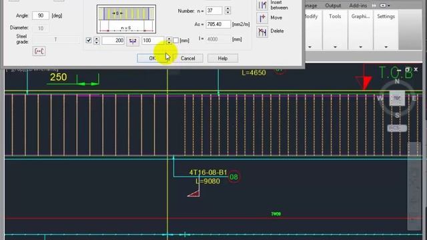Click the As field showing 785.40
The height and width of the screenshot is (240, 427).
[x=218, y=24]
